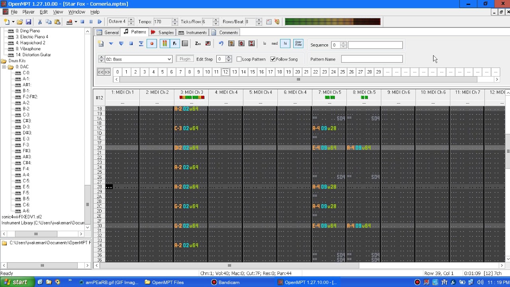Create a new module file

6,22
